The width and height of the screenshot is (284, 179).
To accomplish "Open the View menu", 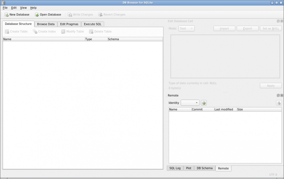I will (23, 8).
